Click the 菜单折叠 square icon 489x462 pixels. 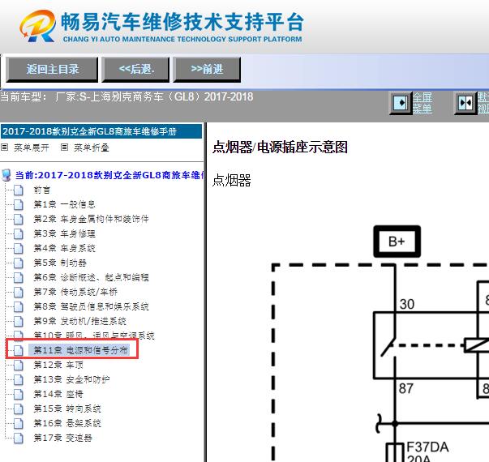pyautogui.click(x=64, y=148)
